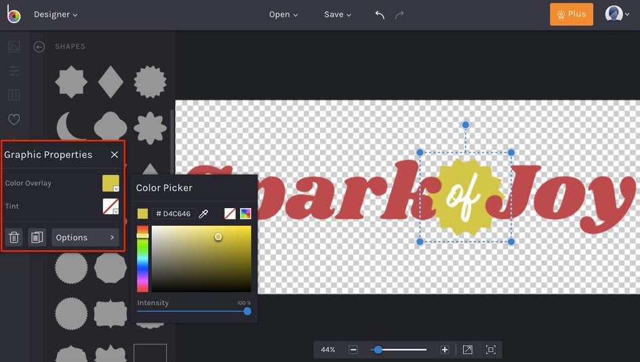Select the no-color transparent option

(x=230, y=214)
